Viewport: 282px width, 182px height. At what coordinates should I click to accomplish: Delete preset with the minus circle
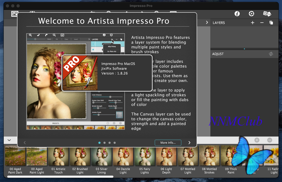tap(269, 140)
